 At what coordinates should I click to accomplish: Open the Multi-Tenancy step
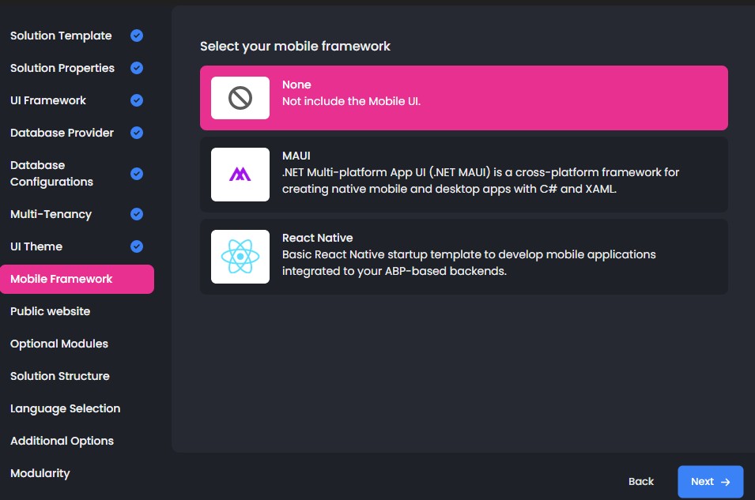pos(51,214)
